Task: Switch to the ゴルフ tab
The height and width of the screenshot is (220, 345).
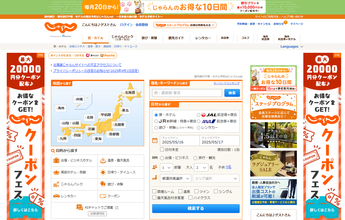Action: (245, 38)
